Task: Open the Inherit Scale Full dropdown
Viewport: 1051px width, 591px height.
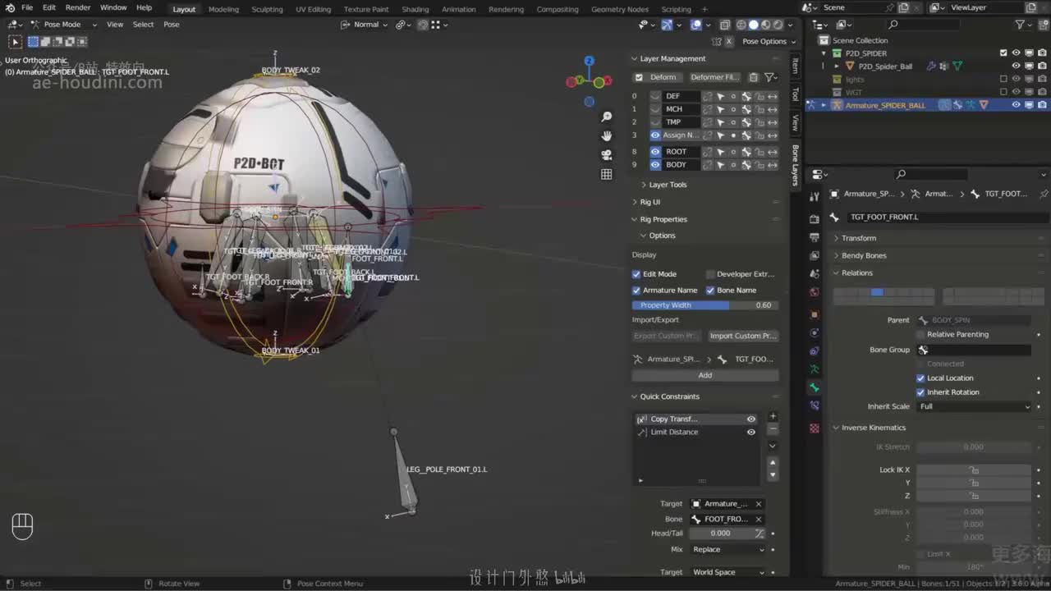Action: click(974, 406)
